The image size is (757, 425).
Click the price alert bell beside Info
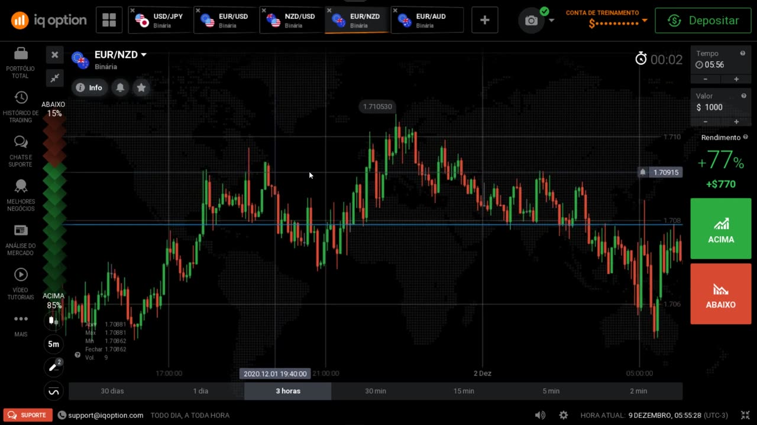120,87
